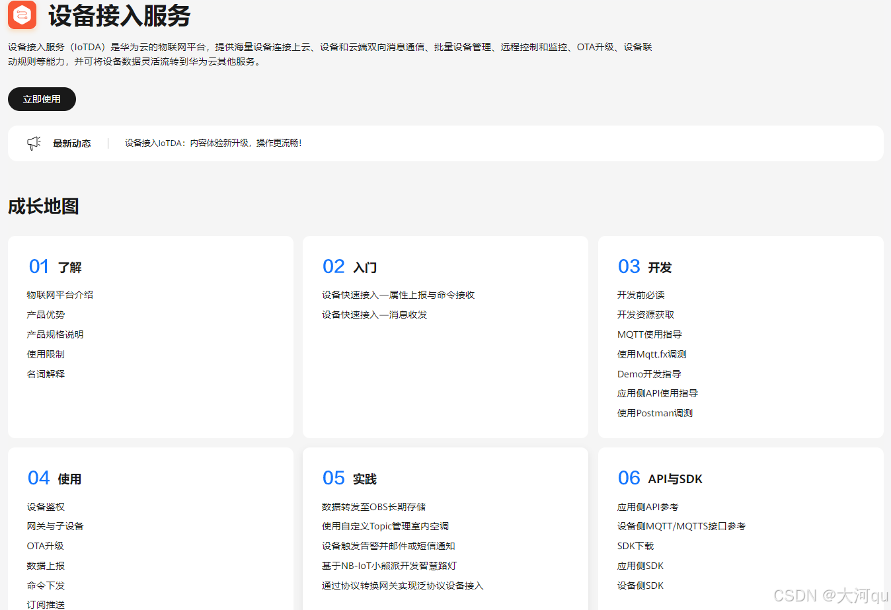The image size is (891, 610).
Task: Open 网关与子设备 link
Action: tap(56, 526)
